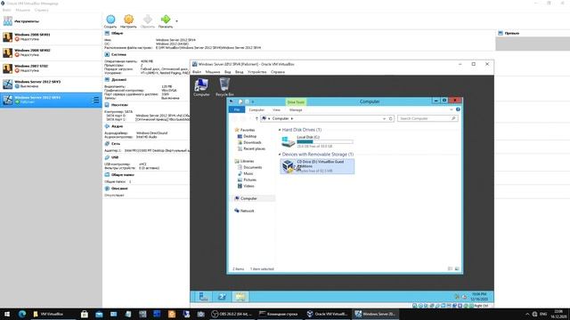570x320 pixels.
Task: Open Справка menu in the VM window
Action: click(x=278, y=72)
